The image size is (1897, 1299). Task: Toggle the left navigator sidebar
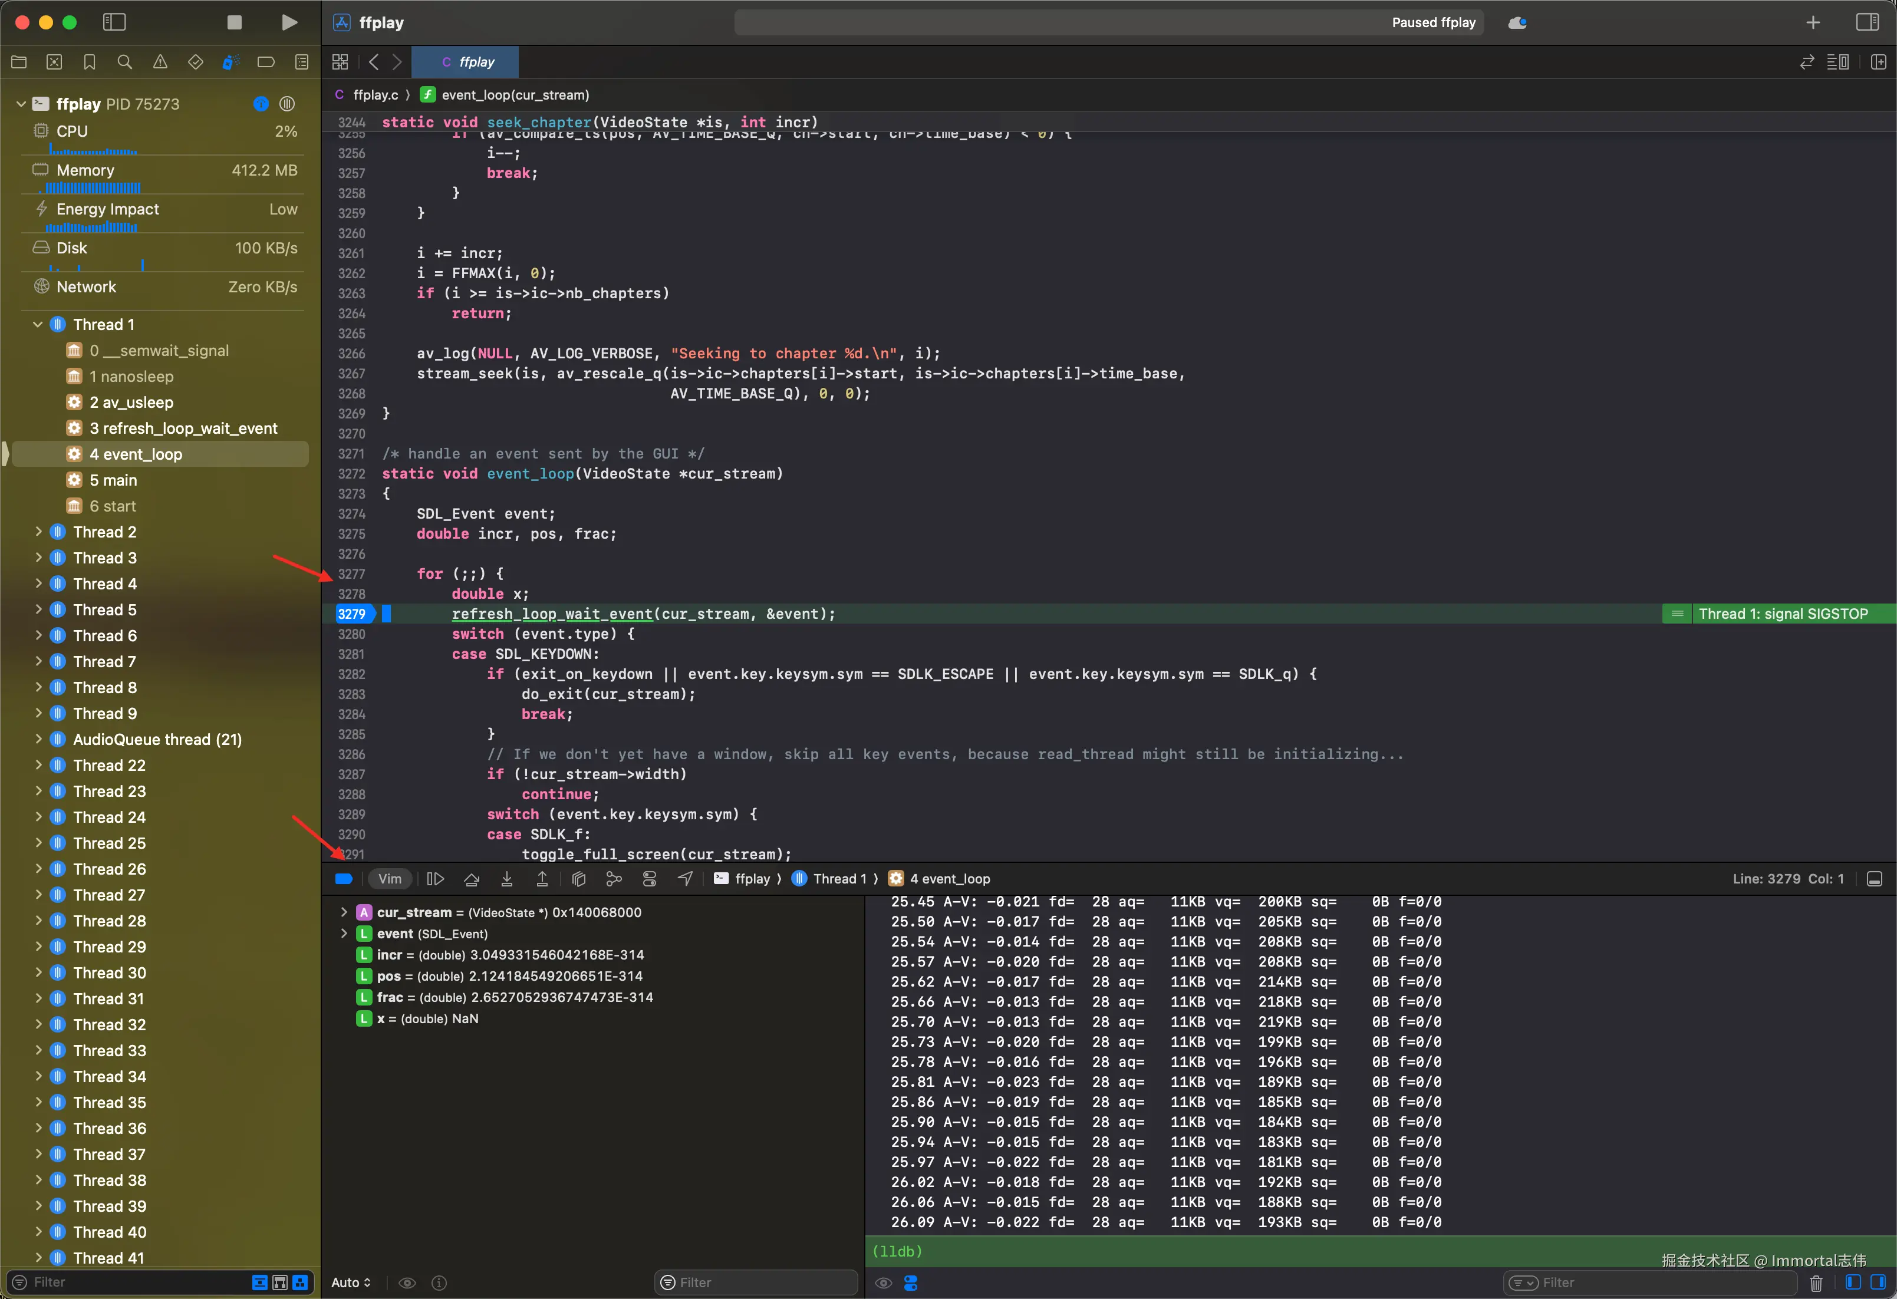(114, 22)
